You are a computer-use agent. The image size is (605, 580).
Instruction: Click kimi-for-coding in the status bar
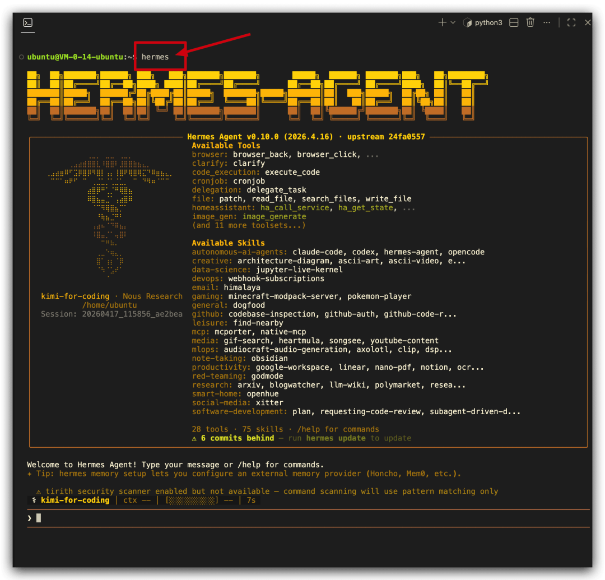click(x=75, y=500)
